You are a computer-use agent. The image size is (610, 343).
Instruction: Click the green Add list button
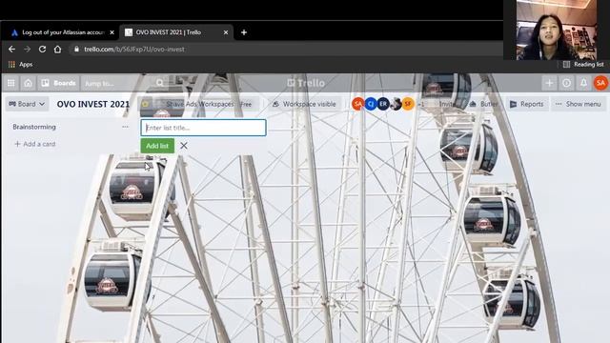pyautogui.click(x=157, y=146)
